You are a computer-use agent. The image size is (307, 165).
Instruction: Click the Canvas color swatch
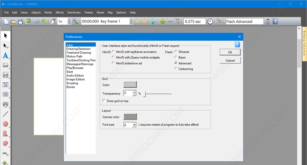pos(130,117)
